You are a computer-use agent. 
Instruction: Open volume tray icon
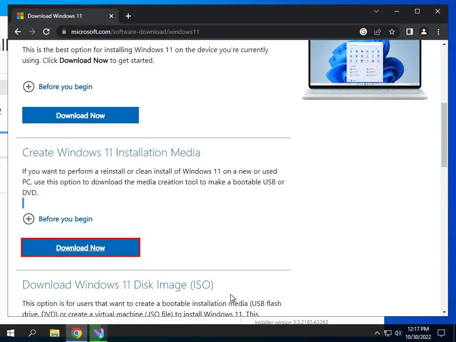tap(398, 333)
